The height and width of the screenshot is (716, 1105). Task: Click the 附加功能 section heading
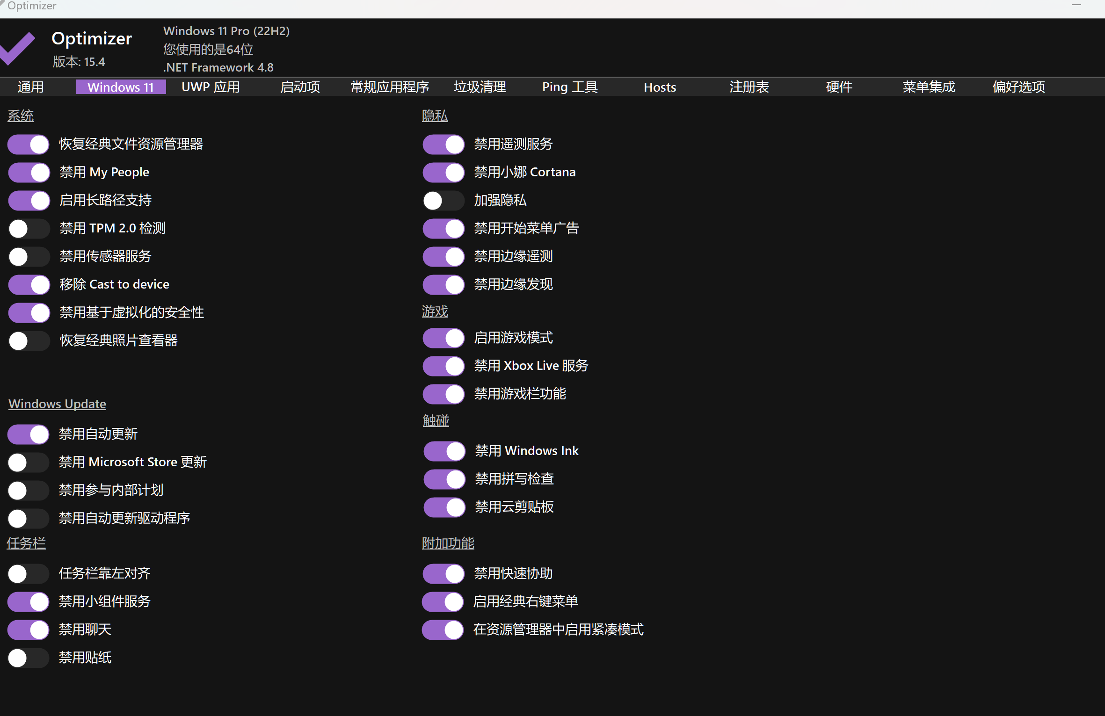coord(448,543)
